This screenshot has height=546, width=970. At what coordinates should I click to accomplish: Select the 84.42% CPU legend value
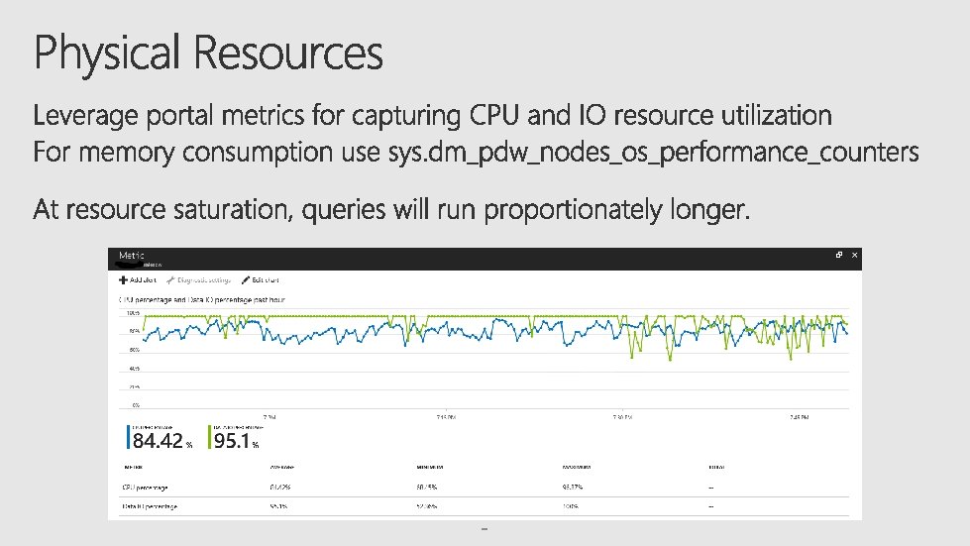pos(163,441)
